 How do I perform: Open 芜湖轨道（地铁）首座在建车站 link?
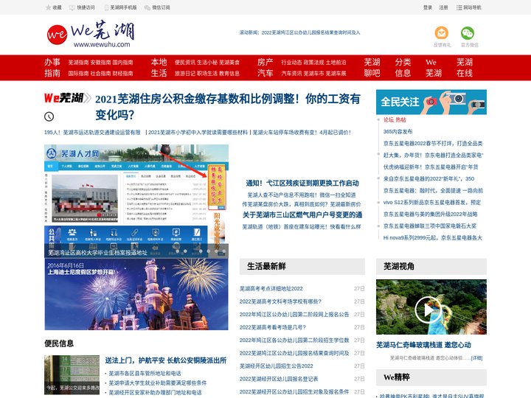tap(302, 227)
